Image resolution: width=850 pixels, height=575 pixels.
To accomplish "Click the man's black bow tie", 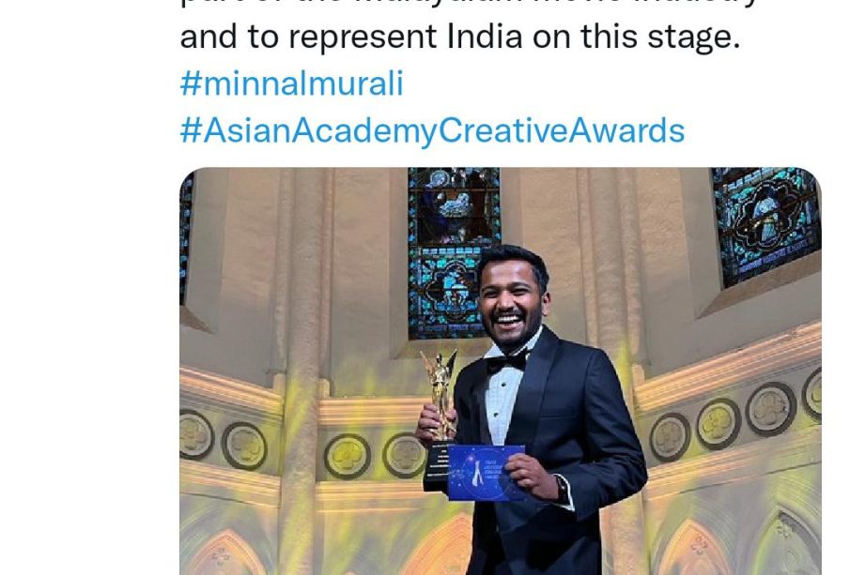I will tap(507, 362).
